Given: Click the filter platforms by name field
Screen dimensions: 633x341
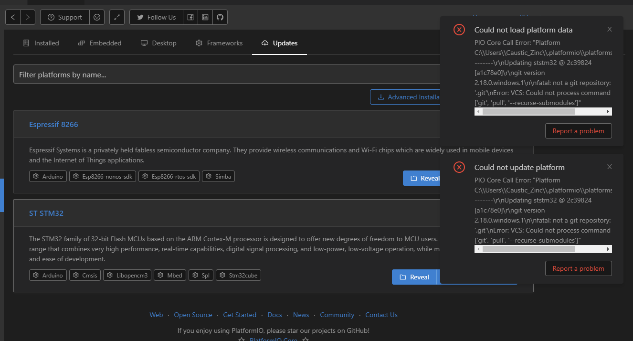Looking at the screenshot, I should pyautogui.click(x=191, y=74).
